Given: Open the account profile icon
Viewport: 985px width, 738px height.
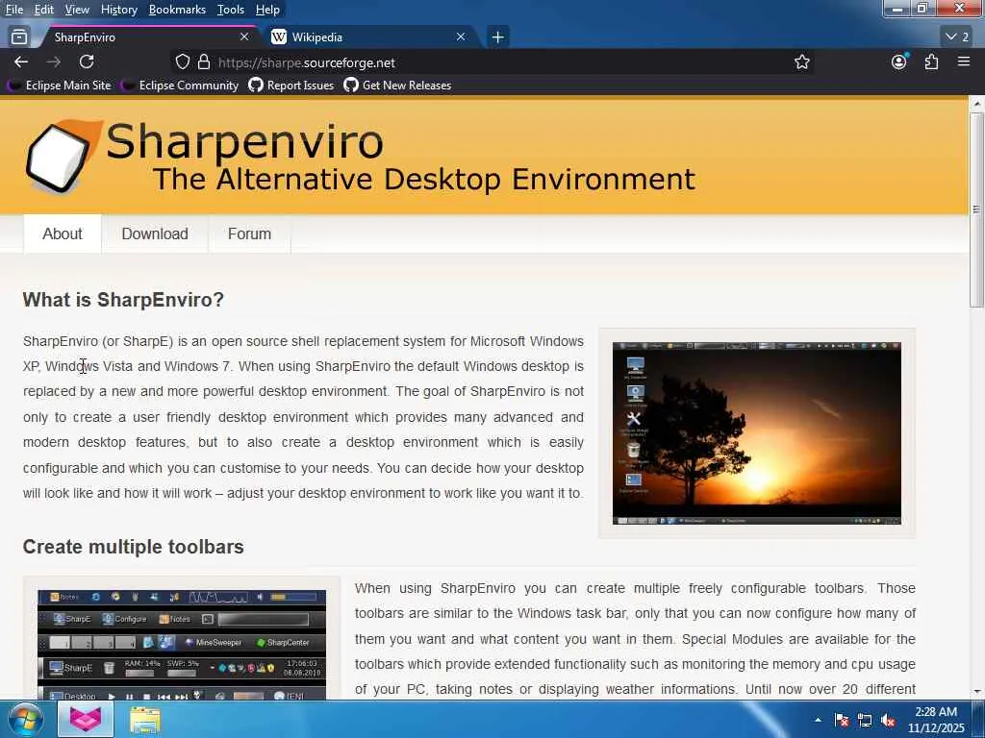Looking at the screenshot, I should 899,61.
